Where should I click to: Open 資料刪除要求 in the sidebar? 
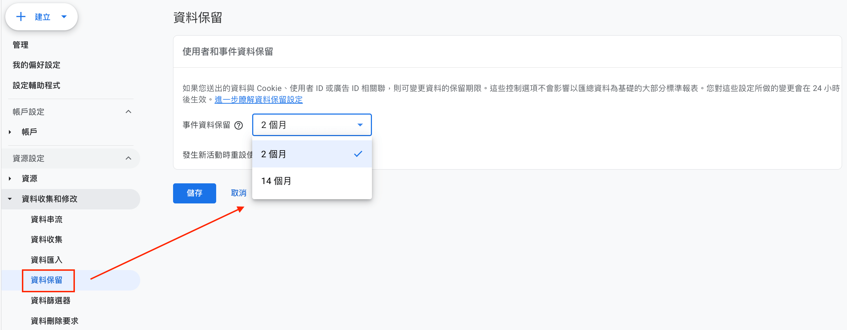click(x=55, y=321)
